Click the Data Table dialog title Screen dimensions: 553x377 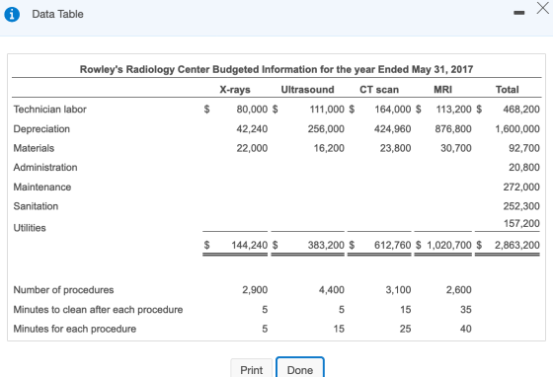point(58,14)
